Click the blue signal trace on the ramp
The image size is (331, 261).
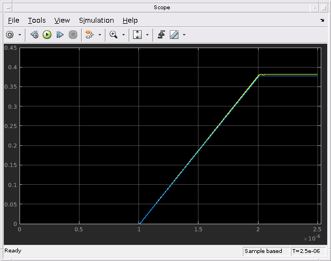click(x=198, y=151)
